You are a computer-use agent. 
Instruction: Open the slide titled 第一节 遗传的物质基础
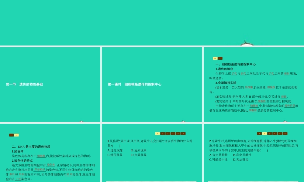point(50,84)
